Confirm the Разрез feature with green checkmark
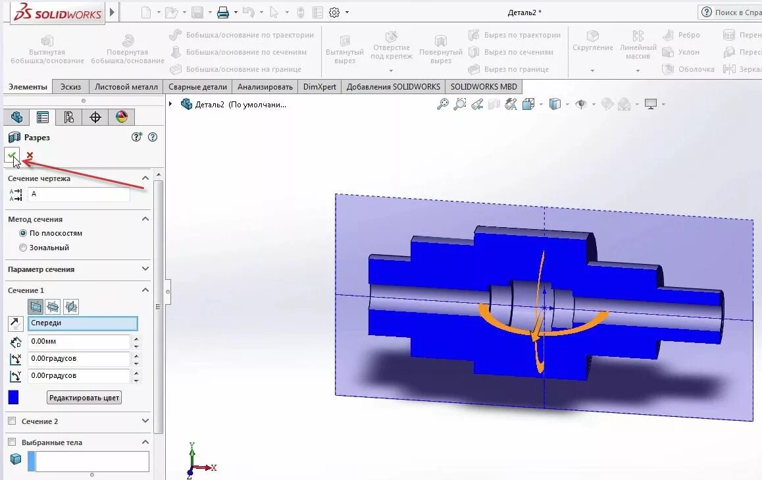762x480 pixels. (12, 155)
